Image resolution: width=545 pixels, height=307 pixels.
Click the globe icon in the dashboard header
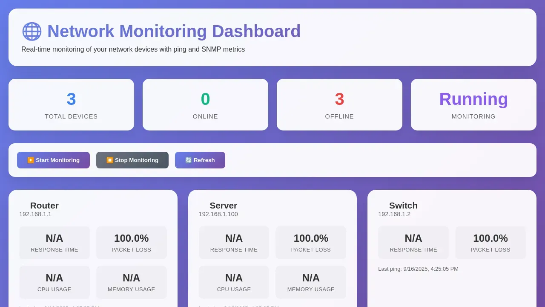click(32, 31)
